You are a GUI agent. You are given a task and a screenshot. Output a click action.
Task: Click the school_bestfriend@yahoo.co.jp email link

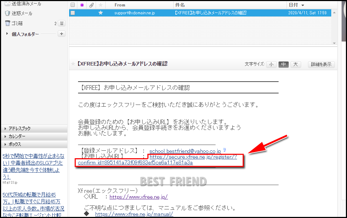click(185, 151)
